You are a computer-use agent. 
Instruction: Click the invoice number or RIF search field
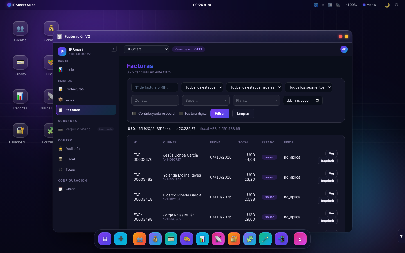(155, 87)
